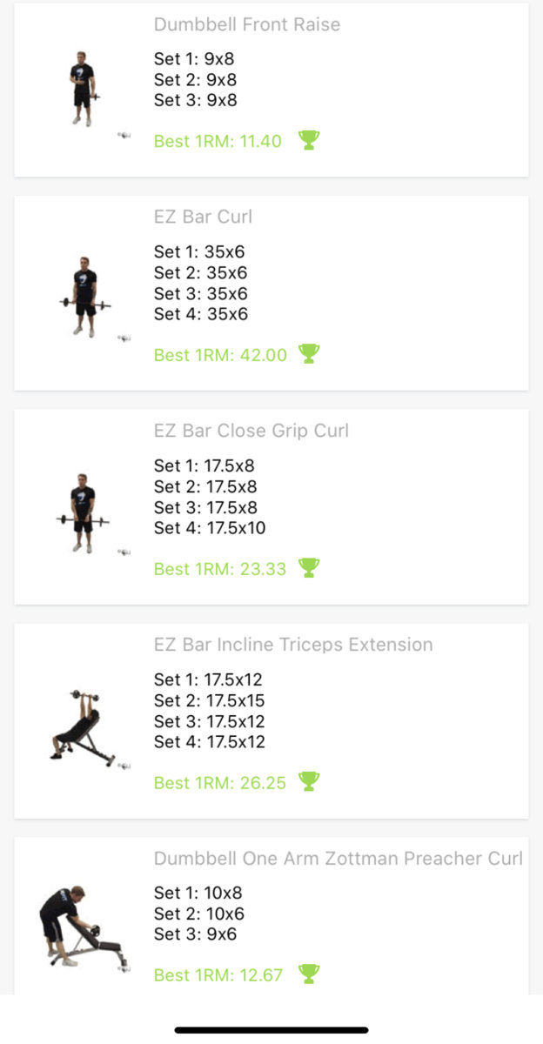Open EZ Bar Incline Triceps Extension title
Image resolution: width=543 pixels, height=1044 pixels.
tap(293, 645)
